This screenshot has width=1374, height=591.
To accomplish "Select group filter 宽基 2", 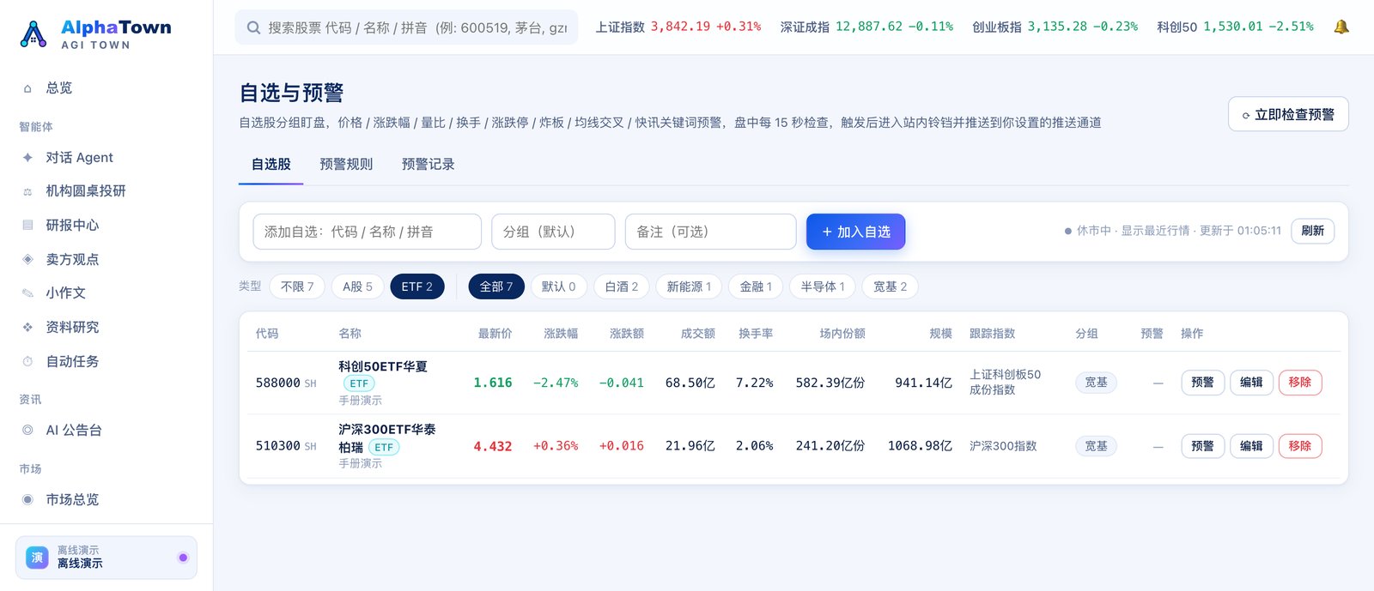I will pyautogui.click(x=890, y=286).
